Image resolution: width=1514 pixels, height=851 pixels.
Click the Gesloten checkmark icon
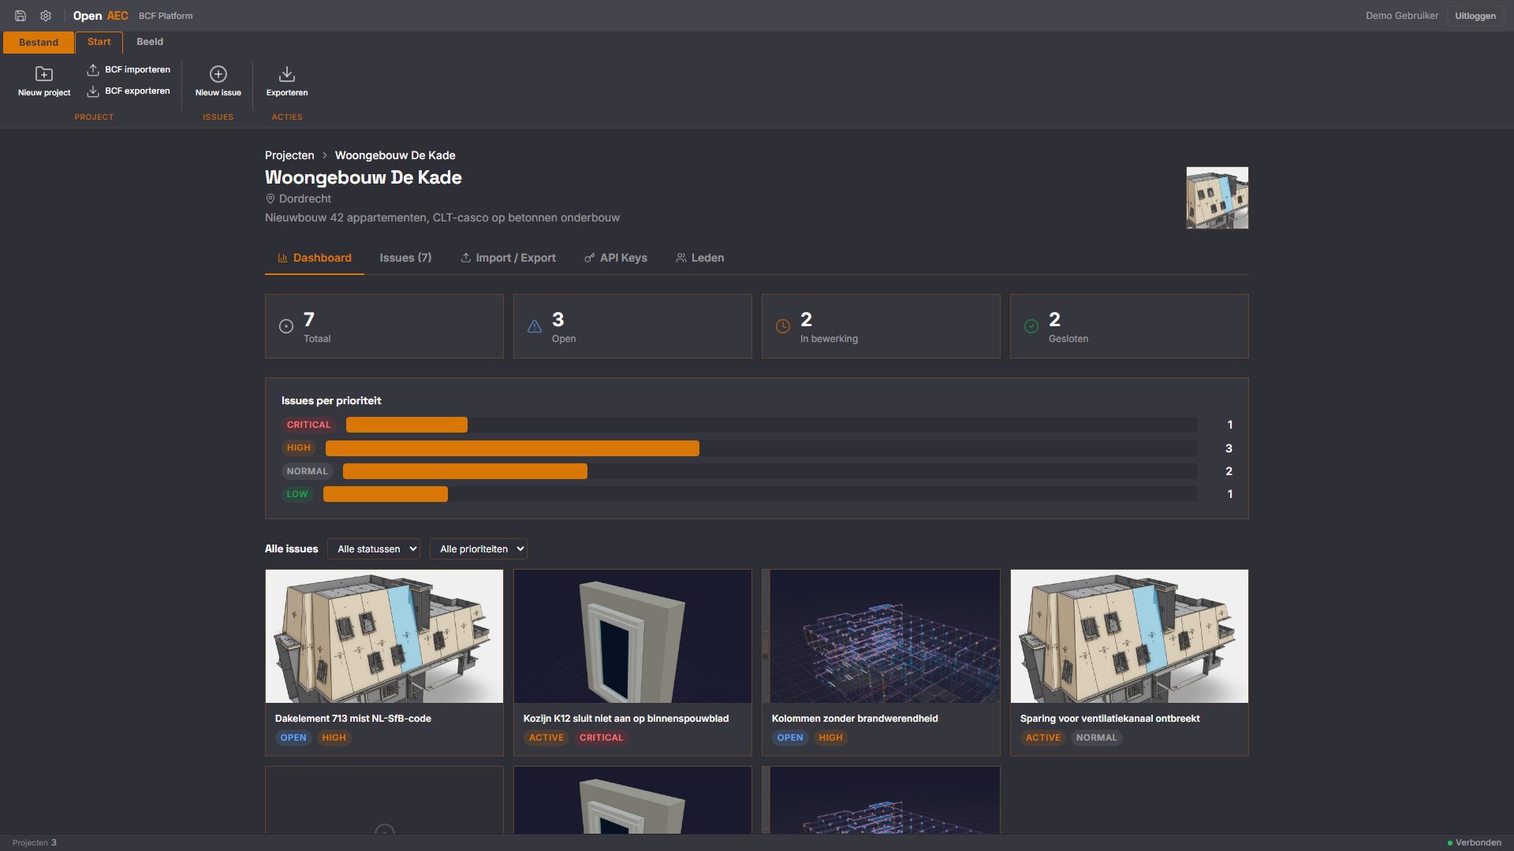(1031, 326)
